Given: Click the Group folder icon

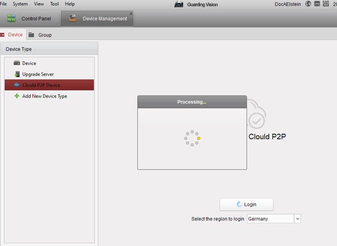Looking at the screenshot, I should [x=31, y=34].
